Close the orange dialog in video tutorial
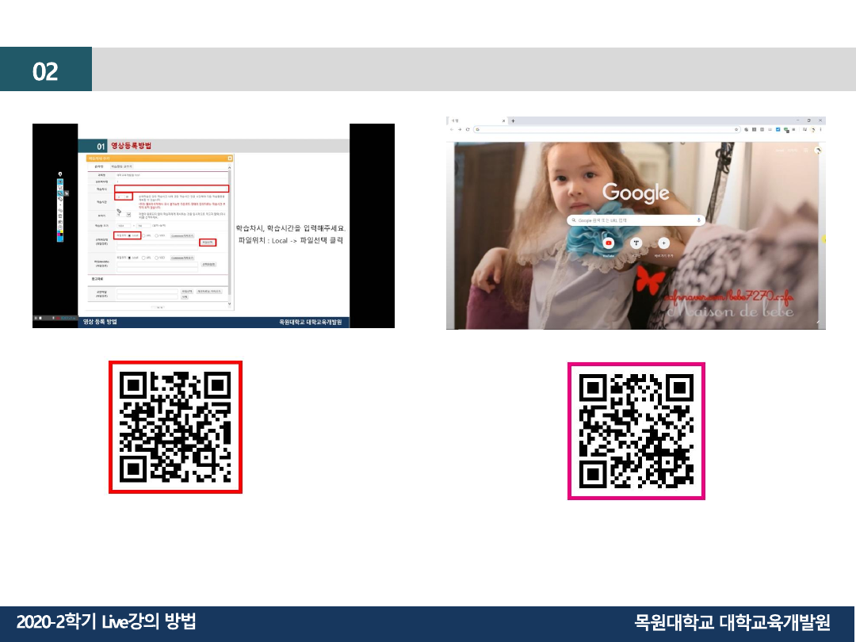 tap(230, 159)
